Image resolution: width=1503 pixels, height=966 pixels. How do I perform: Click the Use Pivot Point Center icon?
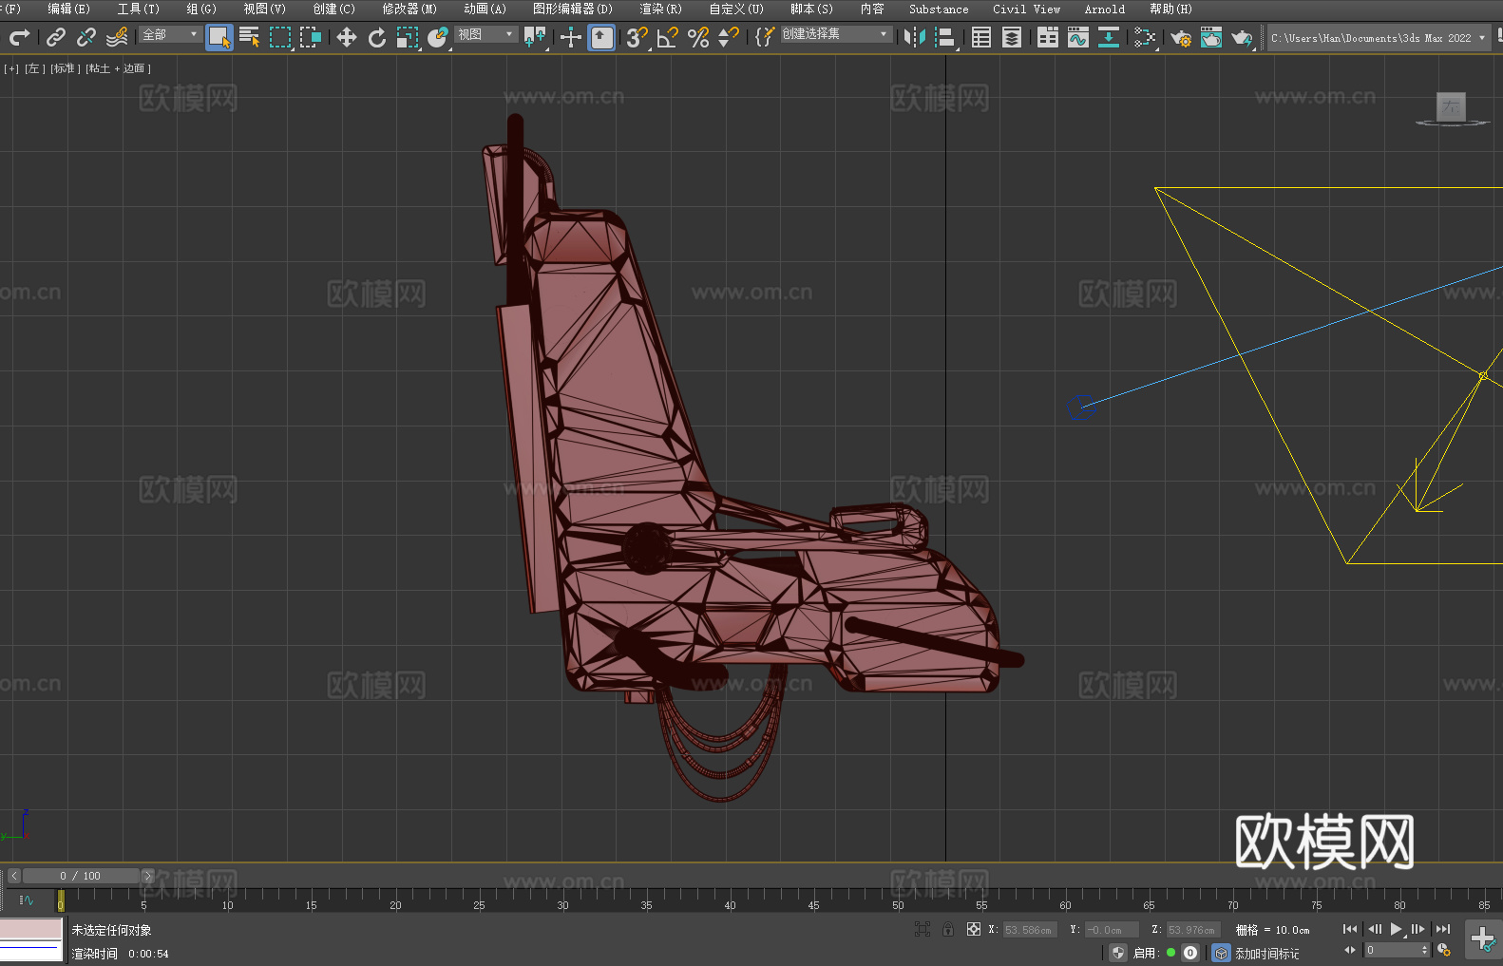535,37
